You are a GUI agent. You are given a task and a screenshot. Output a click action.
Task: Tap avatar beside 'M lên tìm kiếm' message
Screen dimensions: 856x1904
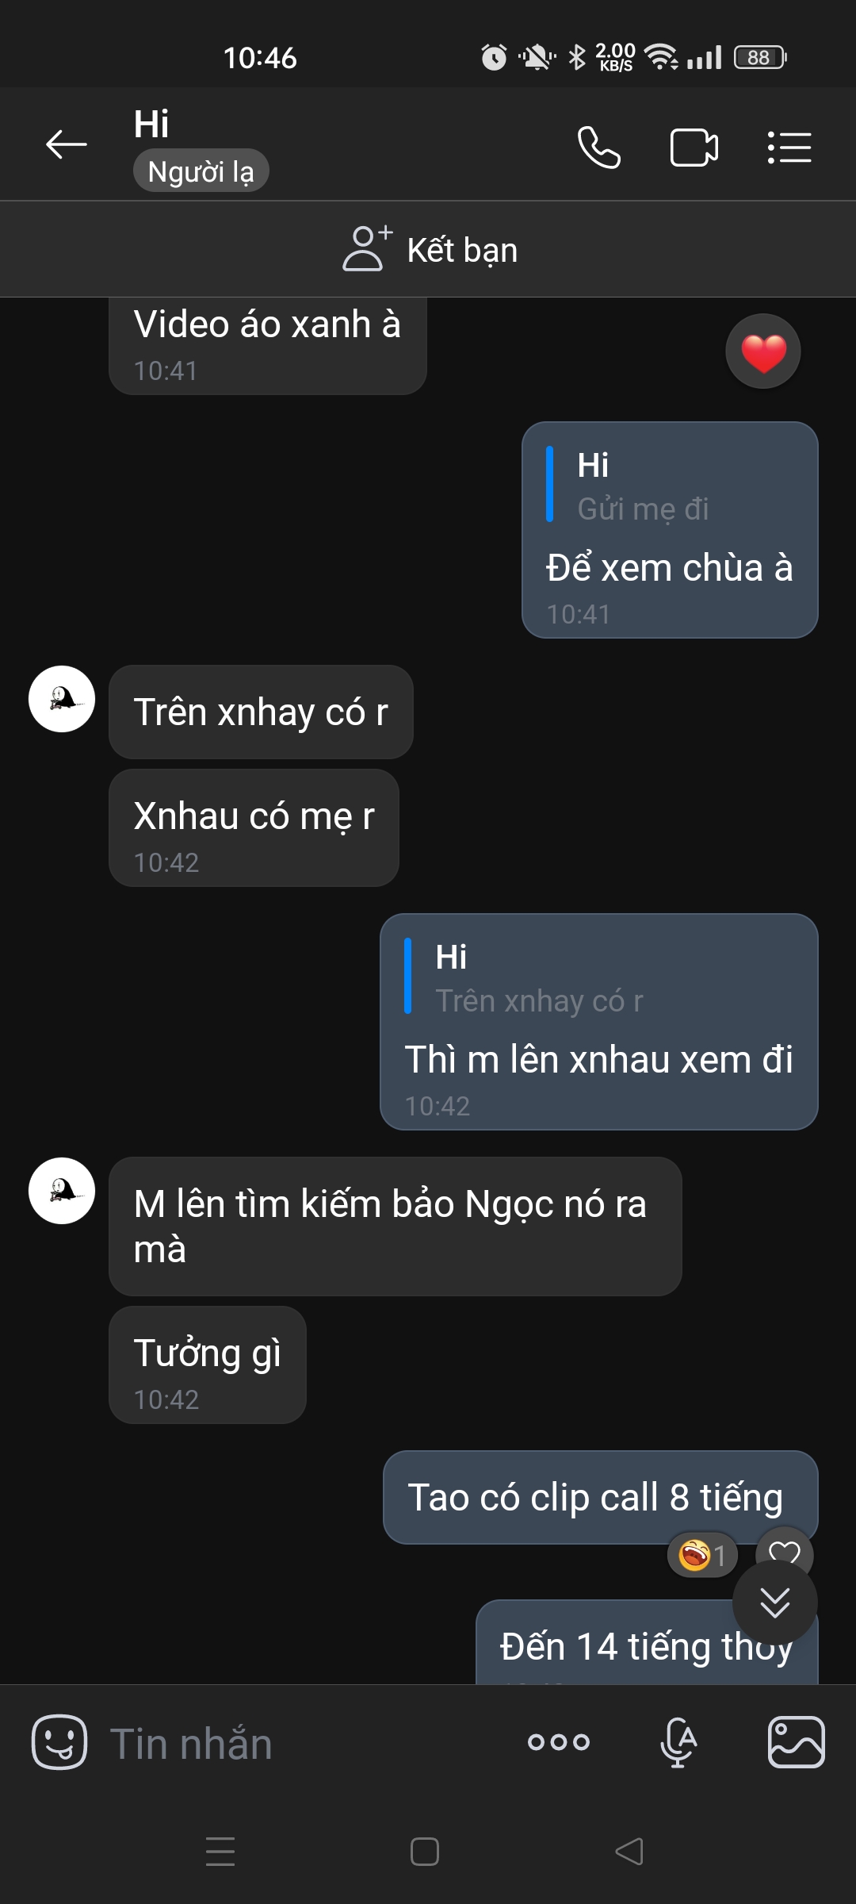[62, 1191]
